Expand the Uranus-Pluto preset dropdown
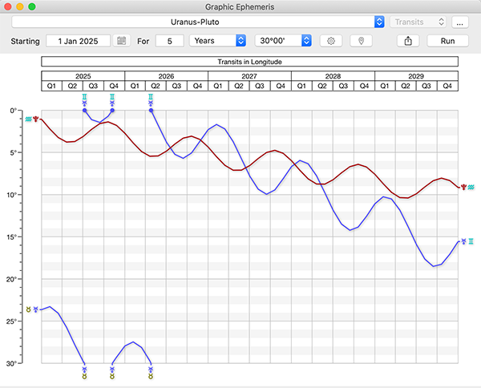481x388 pixels. (379, 22)
